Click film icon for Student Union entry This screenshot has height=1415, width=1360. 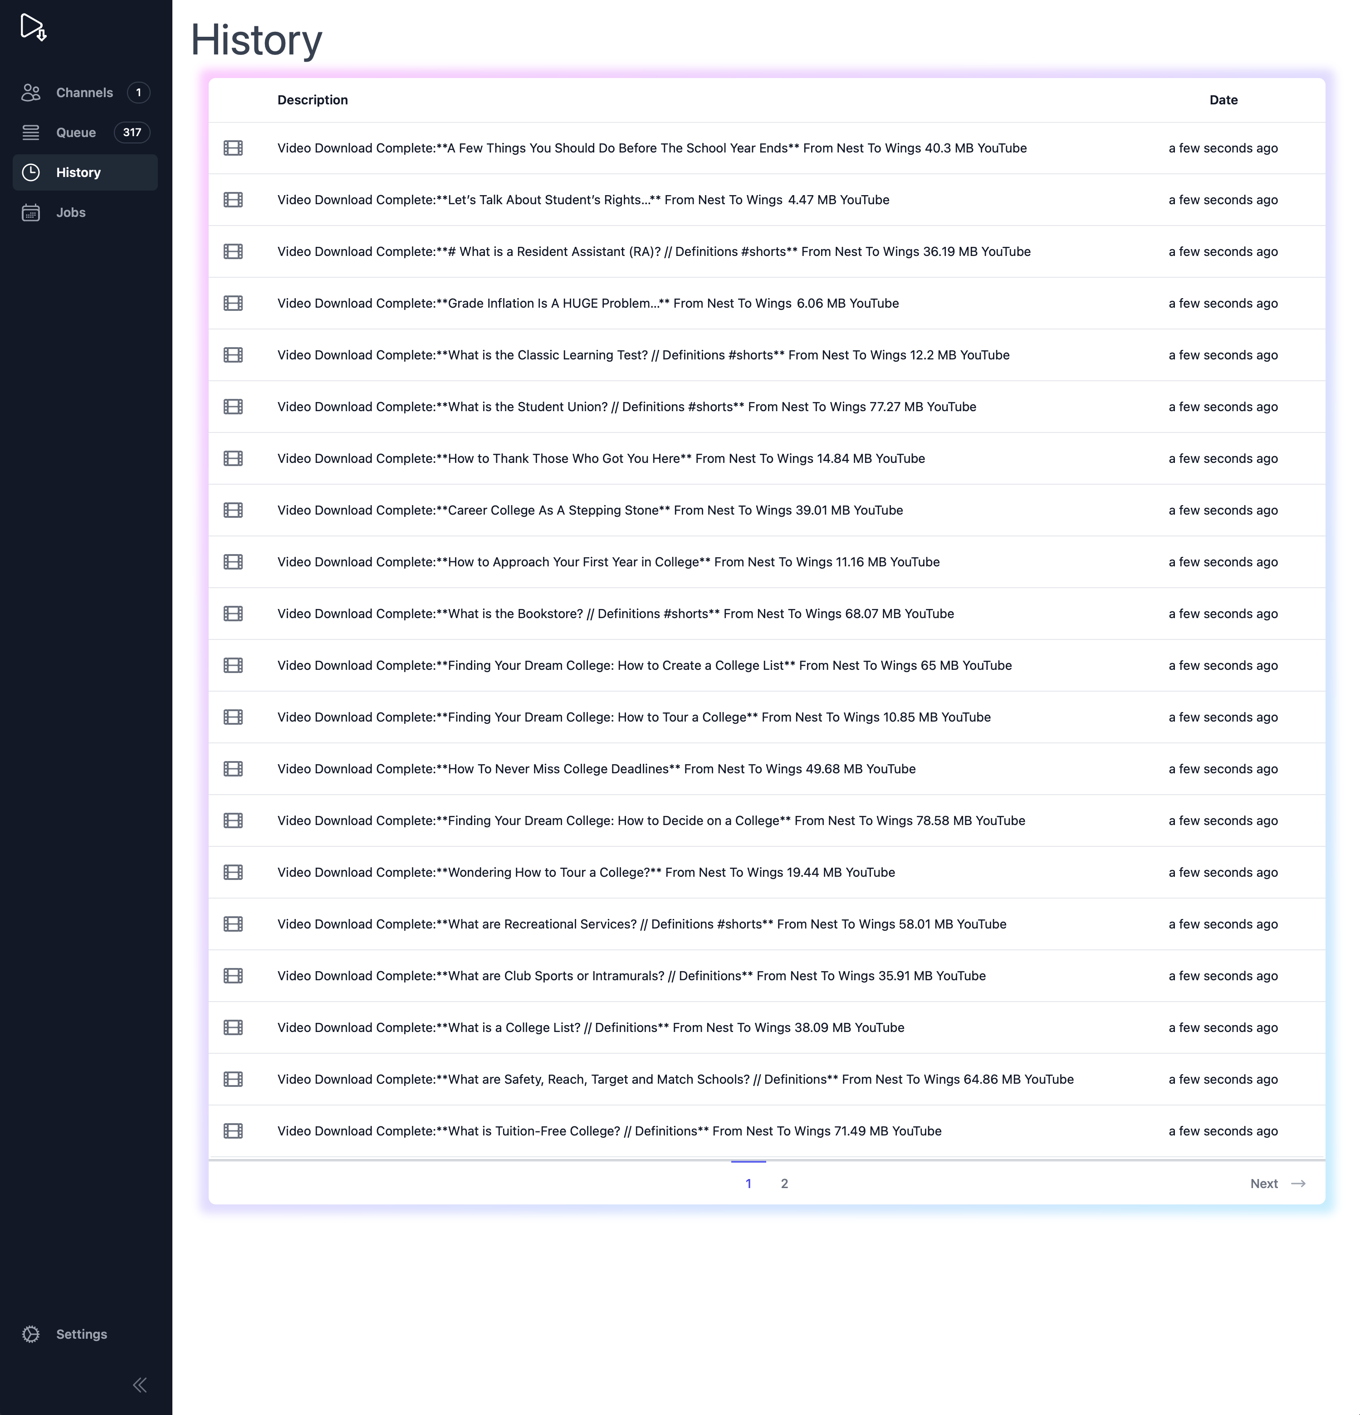pos(233,407)
